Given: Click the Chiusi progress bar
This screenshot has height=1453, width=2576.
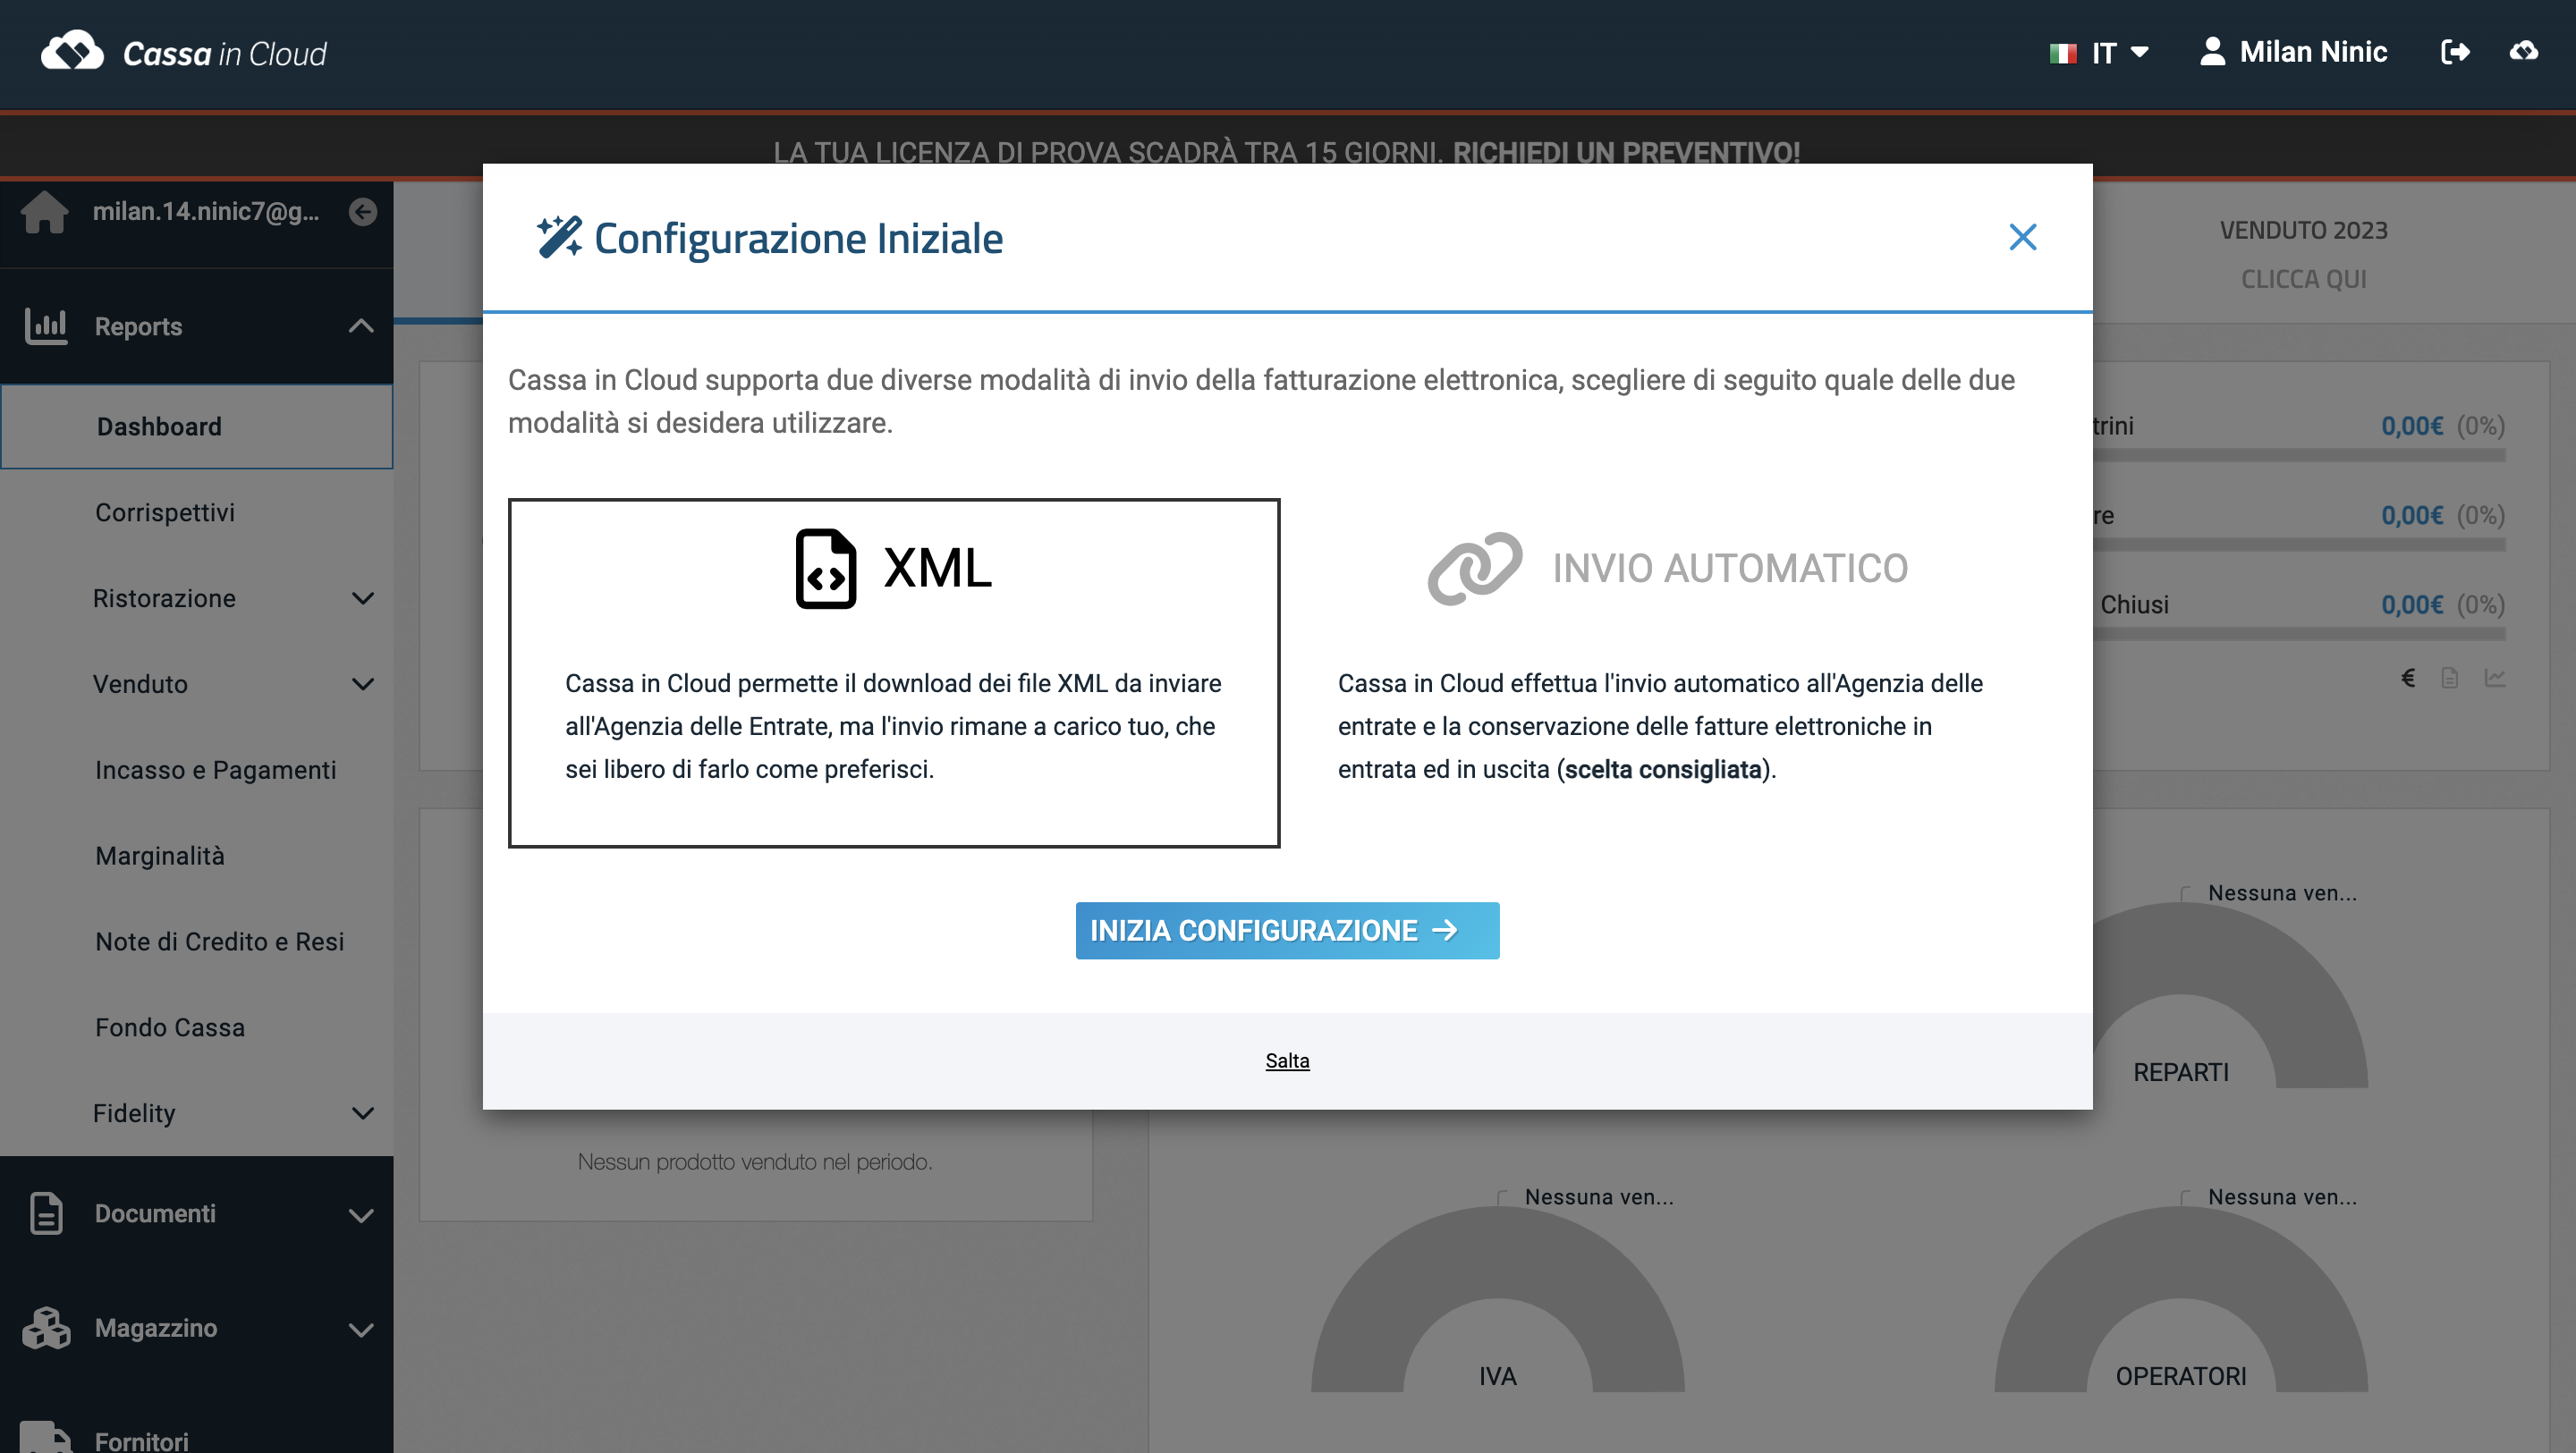Looking at the screenshot, I should (2300, 633).
